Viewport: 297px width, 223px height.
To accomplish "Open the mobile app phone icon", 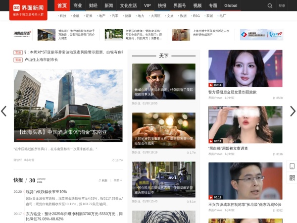I will pos(292,166).
